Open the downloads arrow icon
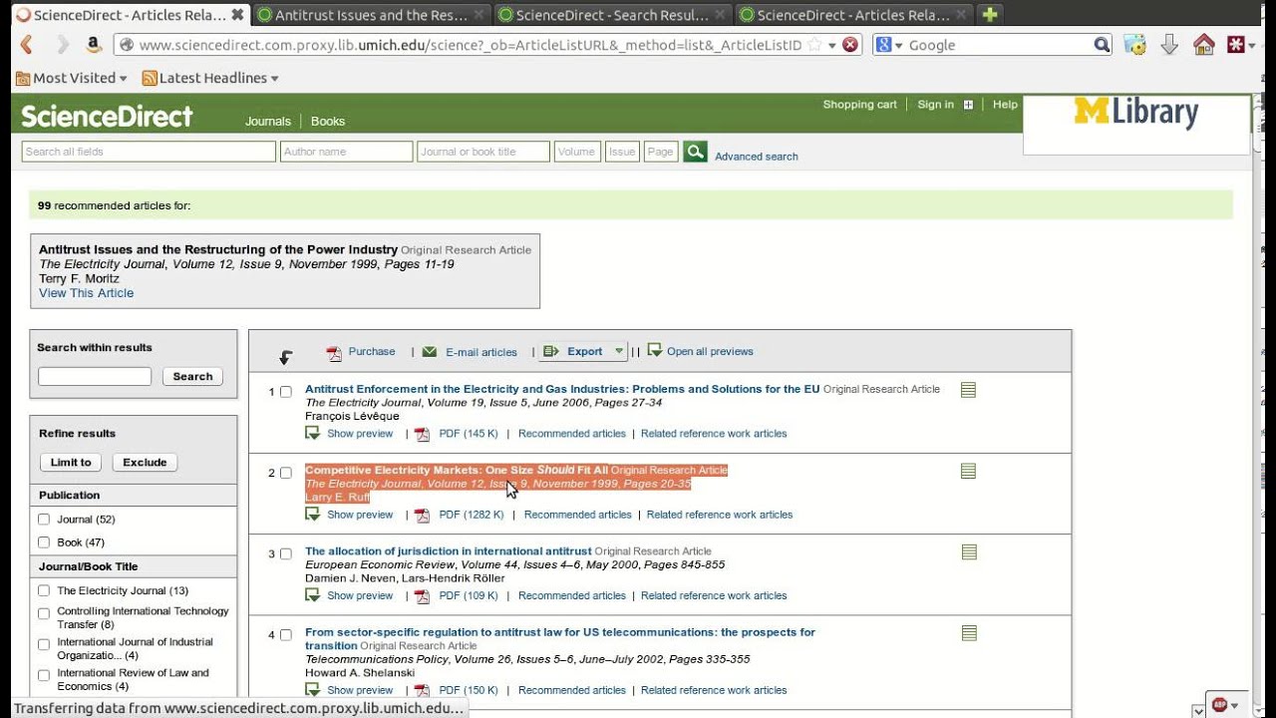This screenshot has width=1276, height=718. click(1170, 45)
